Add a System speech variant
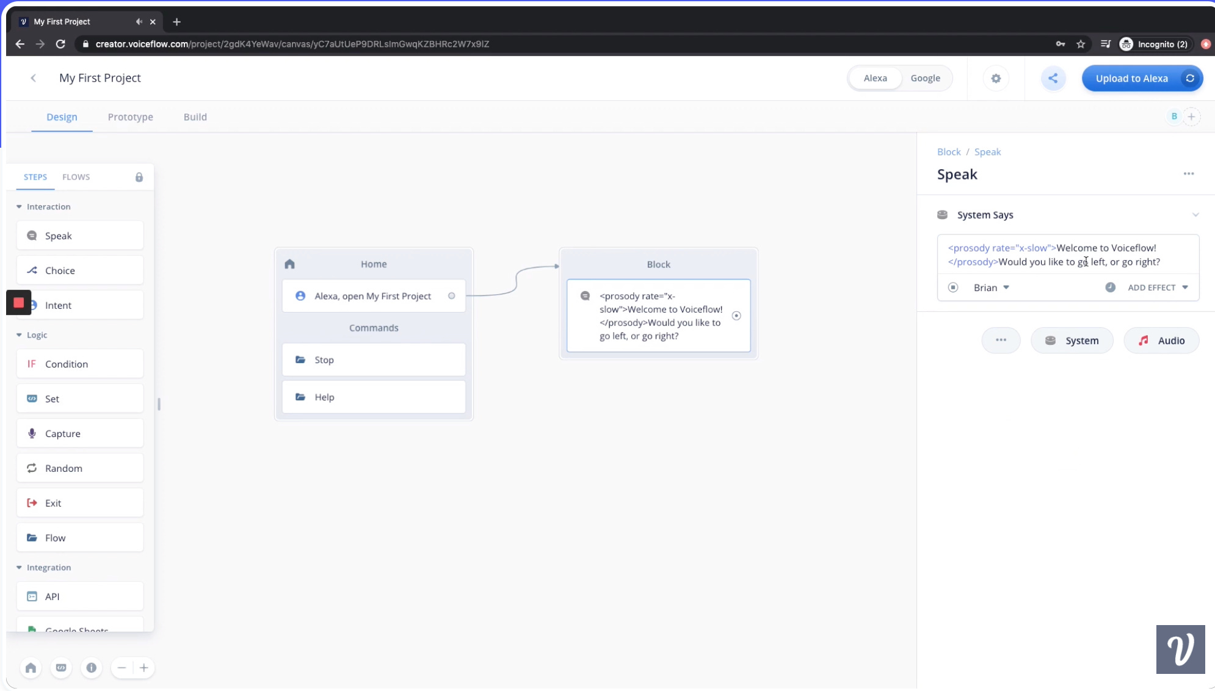 [x=1072, y=341]
